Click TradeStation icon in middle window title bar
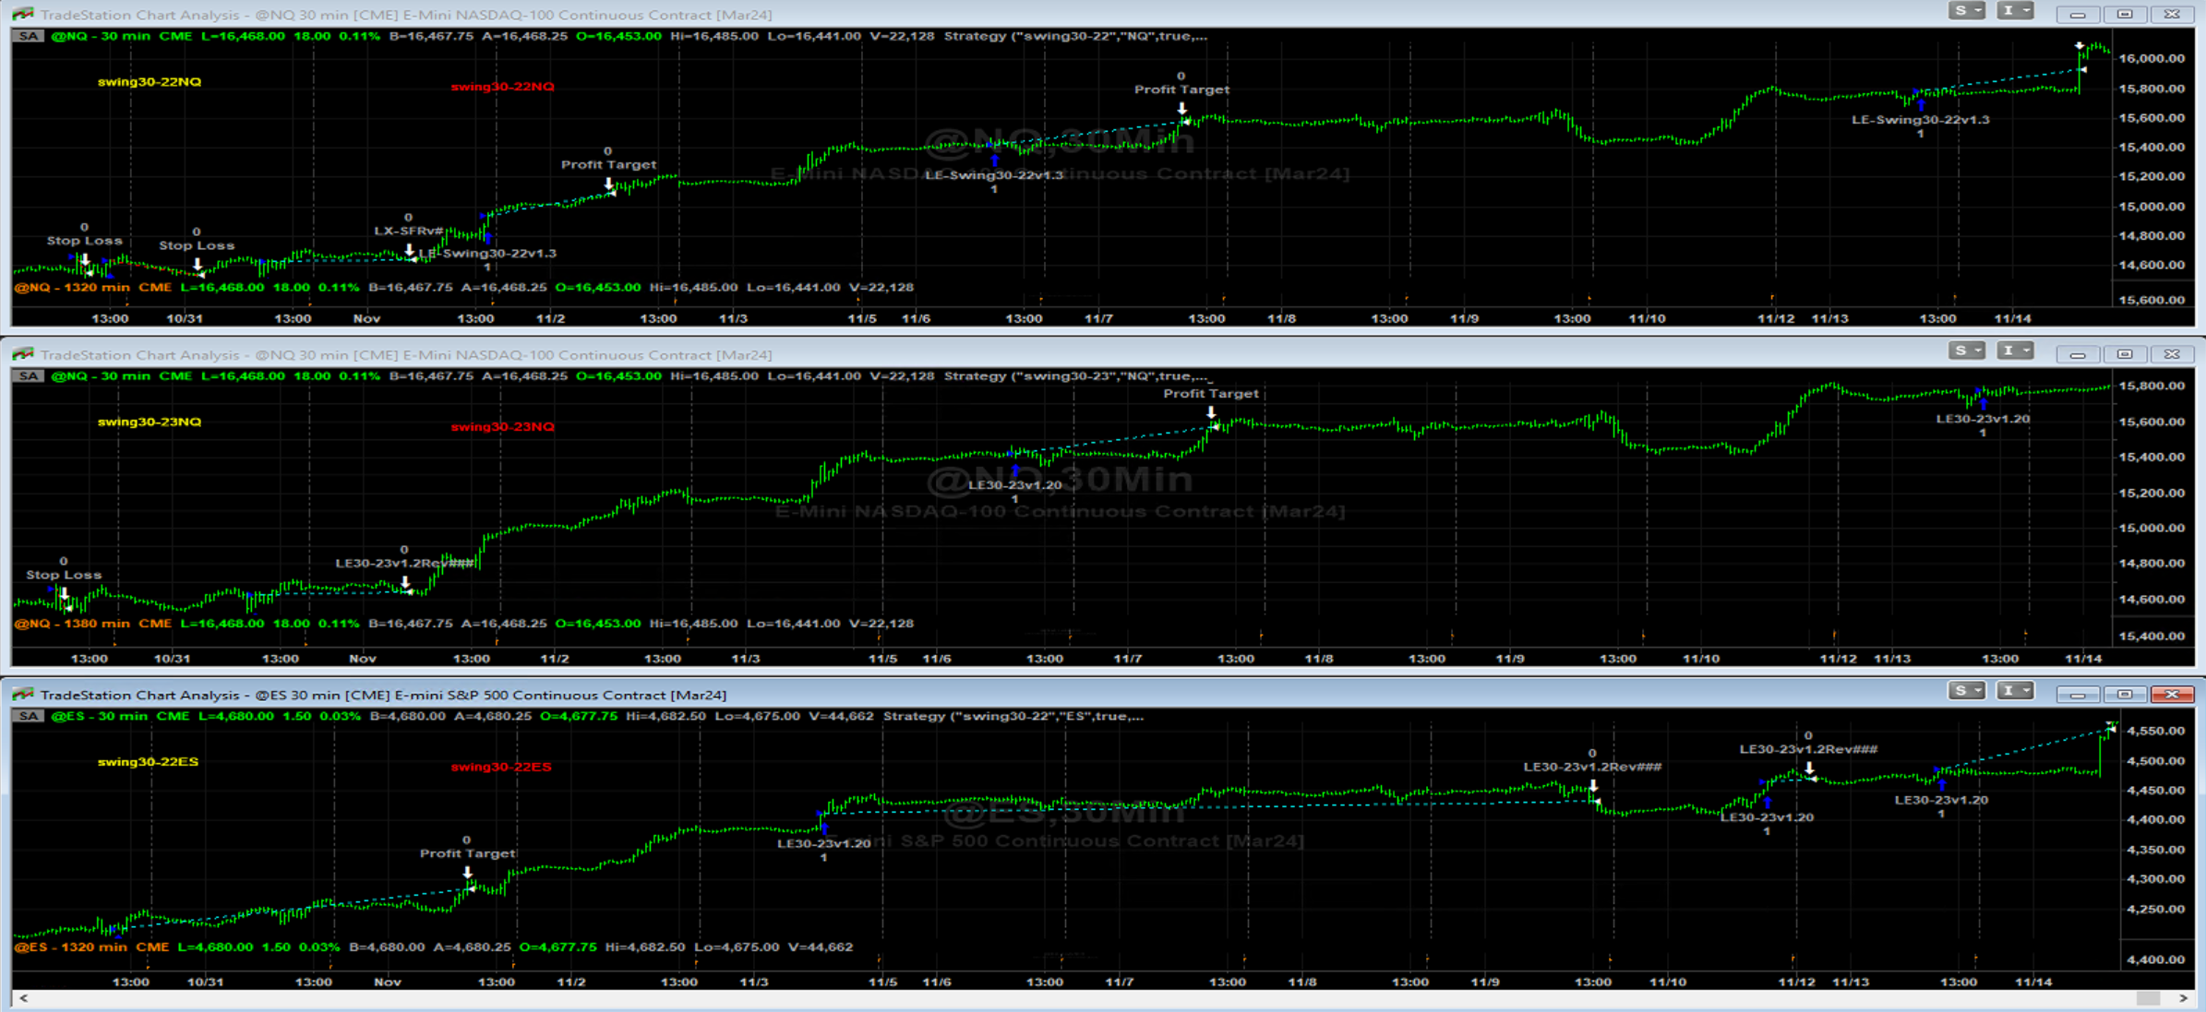This screenshot has height=1012, width=2206. pyautogui.click(x=23, y=354)
